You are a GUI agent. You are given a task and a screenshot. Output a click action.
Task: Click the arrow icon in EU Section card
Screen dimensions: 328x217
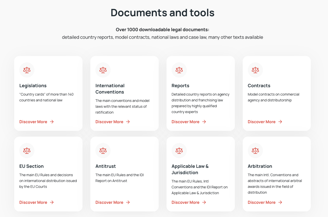(52, 202)
